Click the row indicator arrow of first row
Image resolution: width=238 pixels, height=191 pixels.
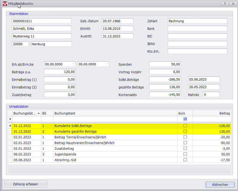click(10, 126)
